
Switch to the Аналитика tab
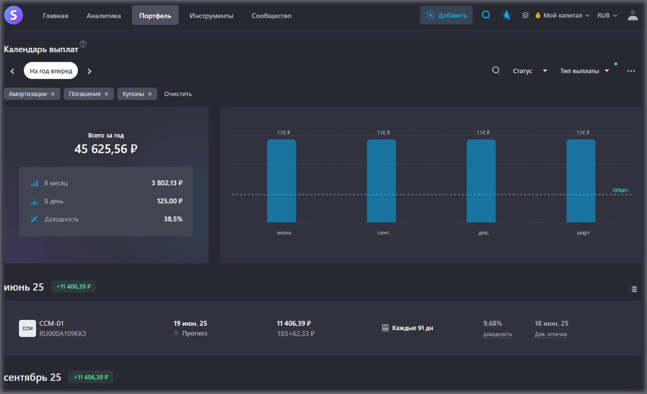click(104, 16)
